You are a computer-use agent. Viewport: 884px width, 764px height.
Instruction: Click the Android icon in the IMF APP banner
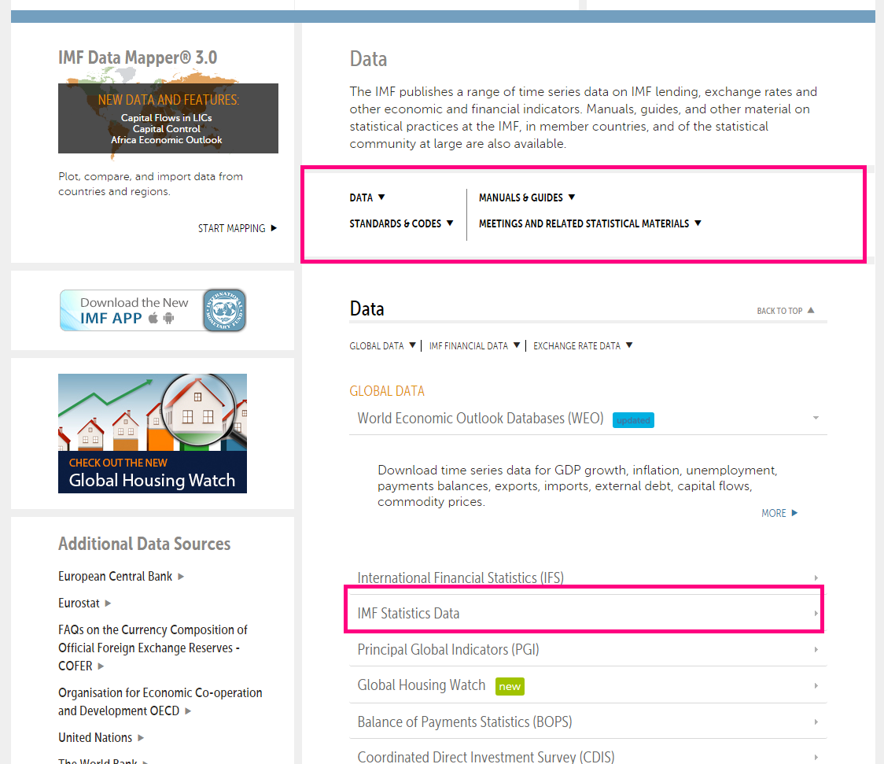pos(168,318)
